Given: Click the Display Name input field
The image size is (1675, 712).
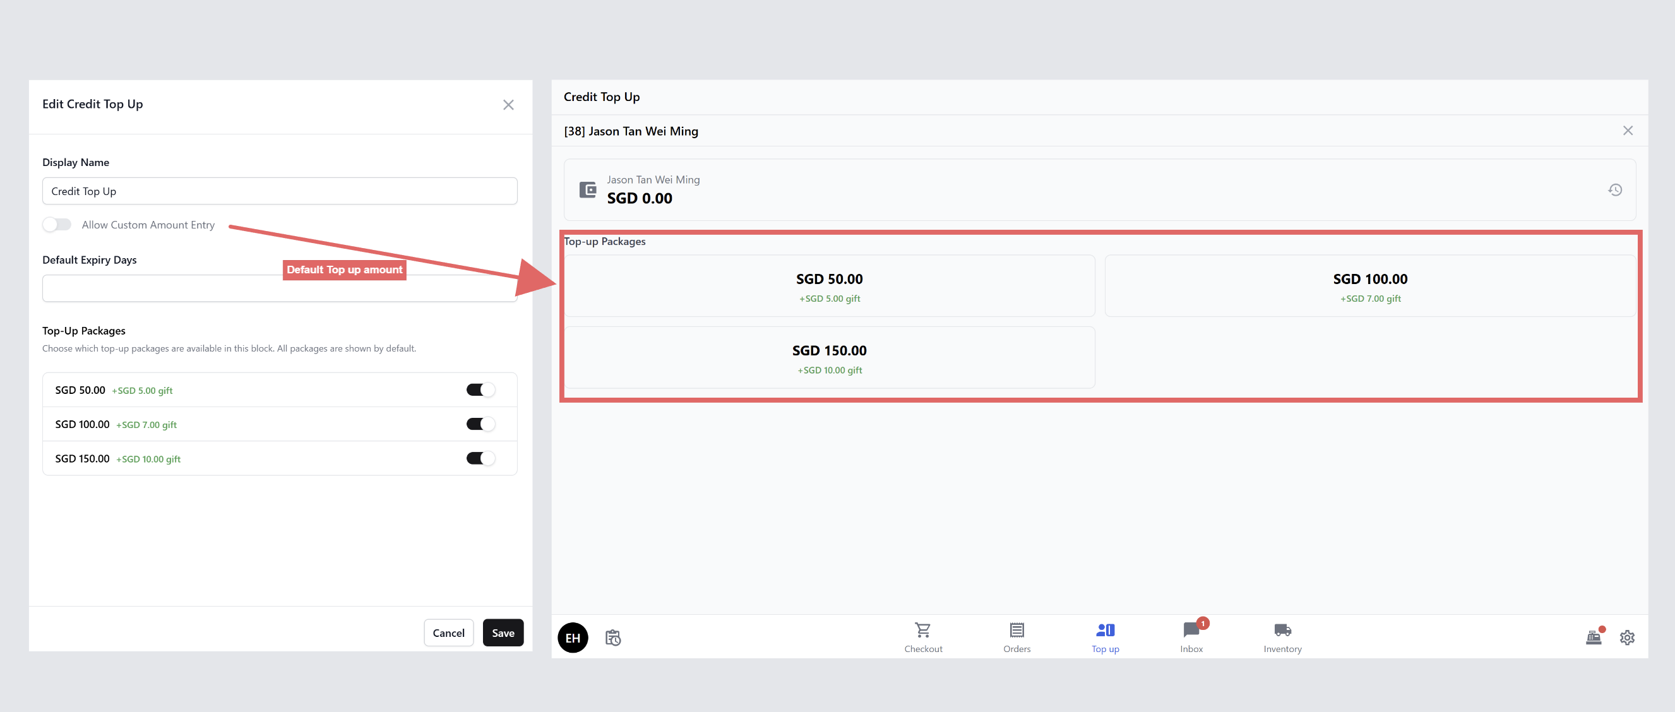Looking at the screenshot, I should [280, 191].
